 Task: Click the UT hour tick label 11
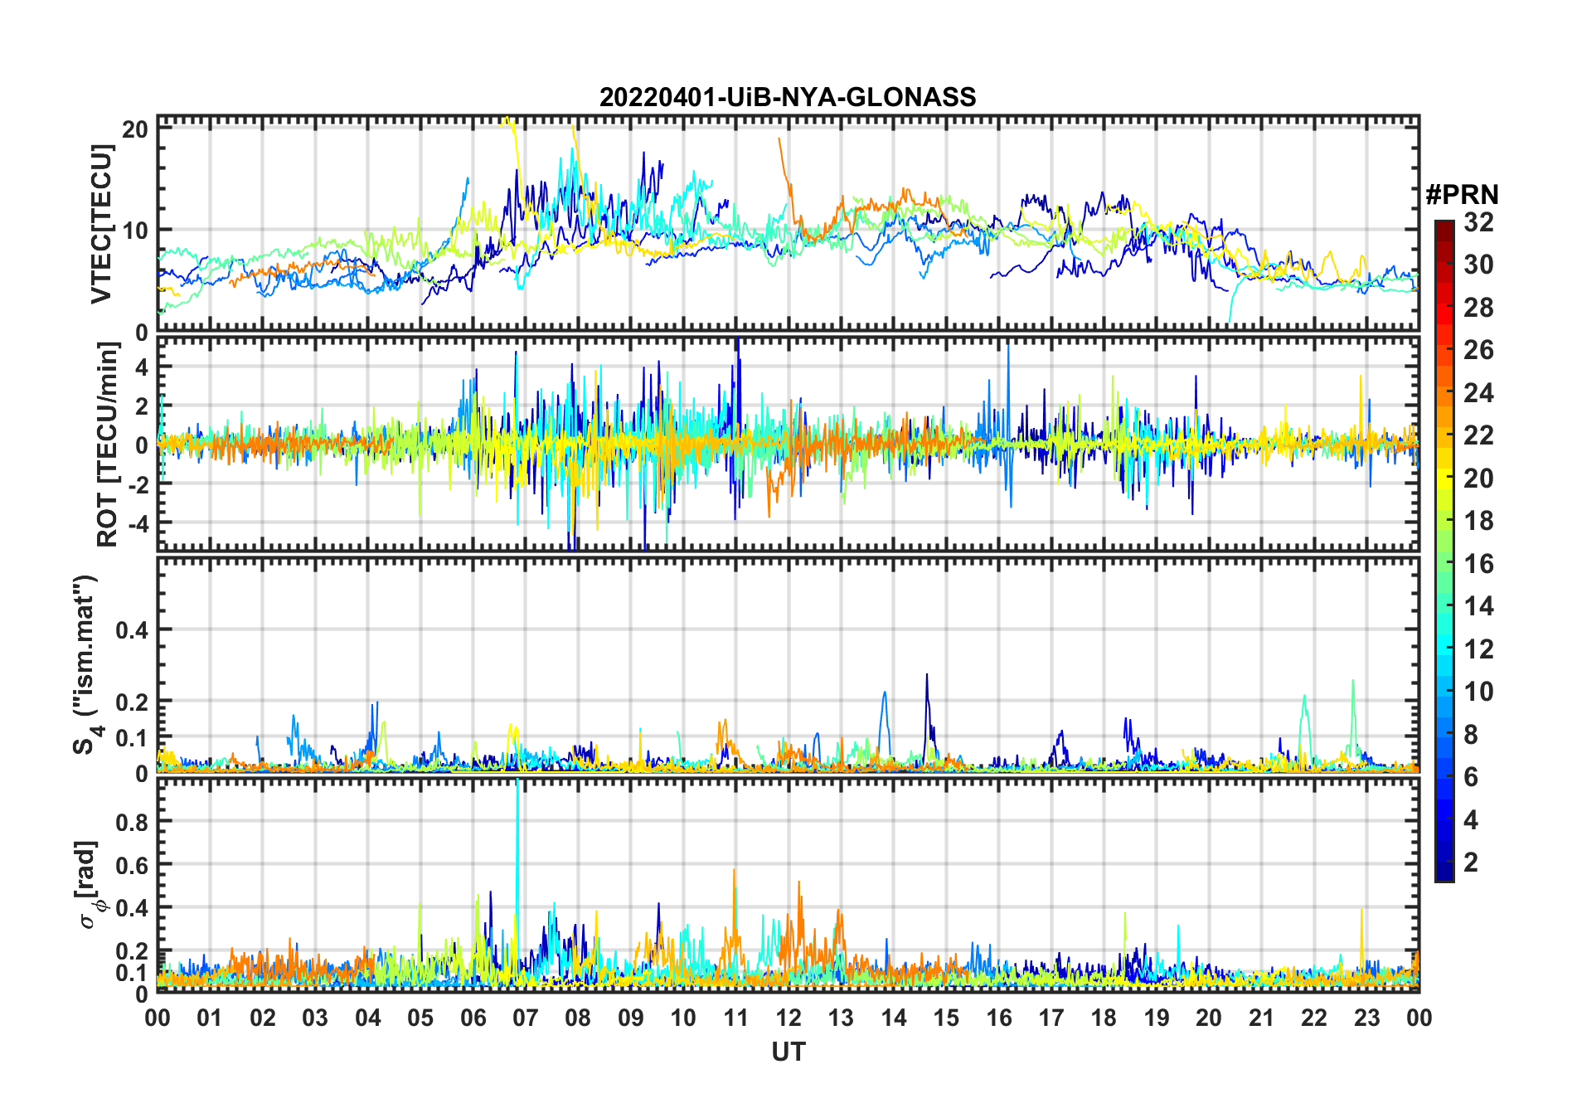tap(736, 1018)
